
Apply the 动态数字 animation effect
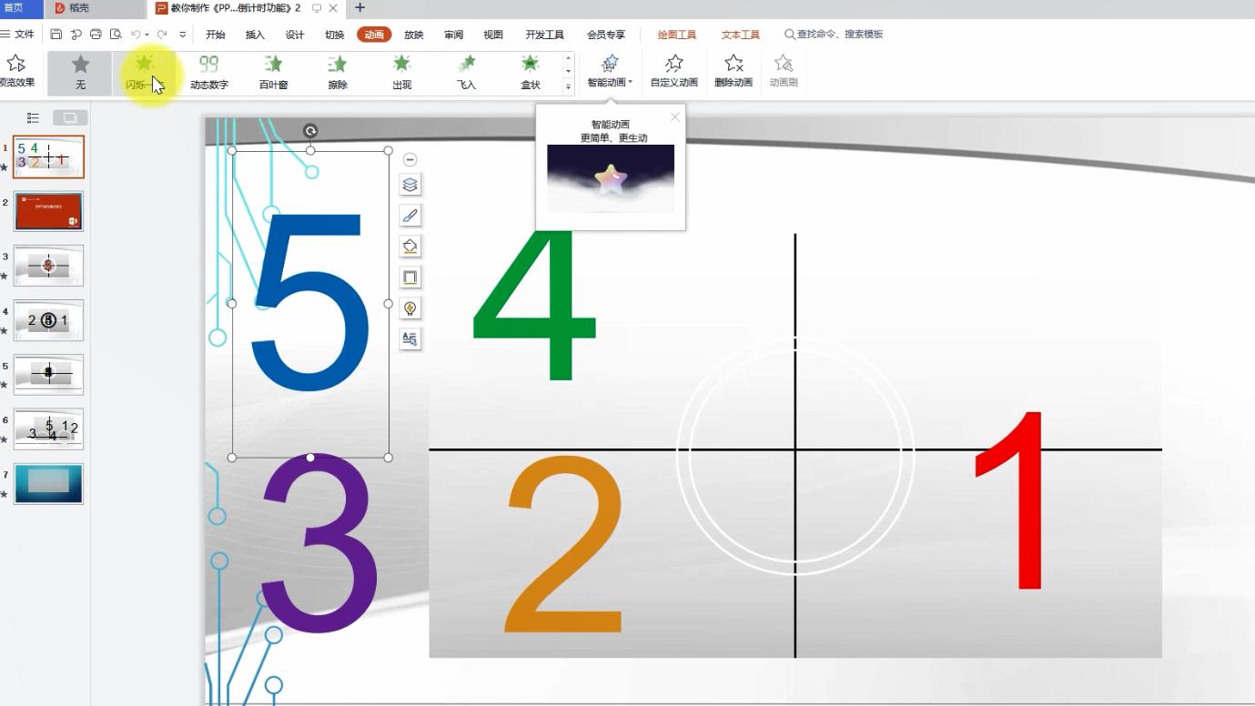coord(209,72)
